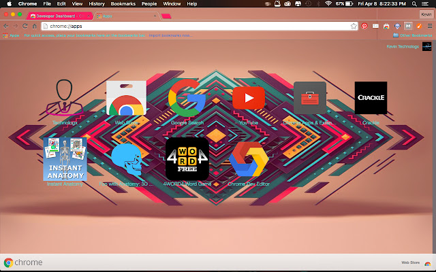Open the Google Search app
The image size is (436, 272).
tap(187, 98)
